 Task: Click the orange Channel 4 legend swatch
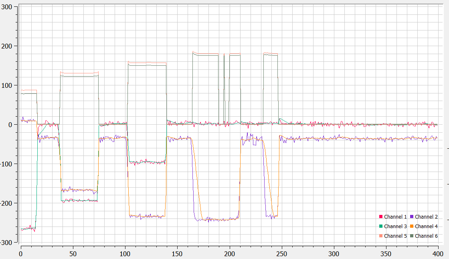coord(412,227)
